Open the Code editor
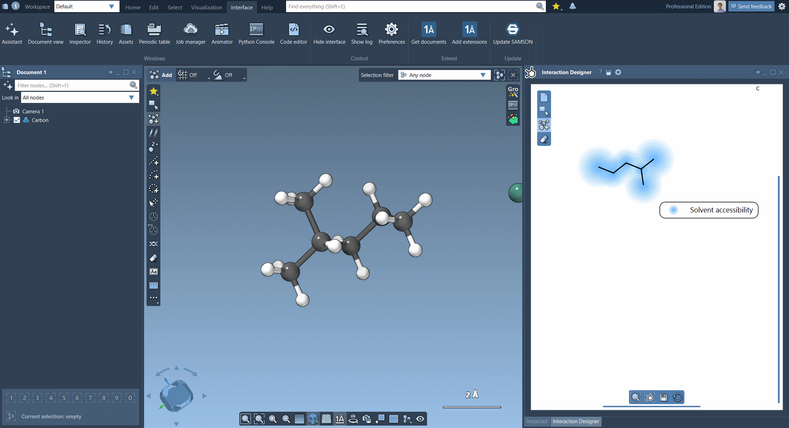This screenshot has width=789, height=428. click(x=293, y=33)
